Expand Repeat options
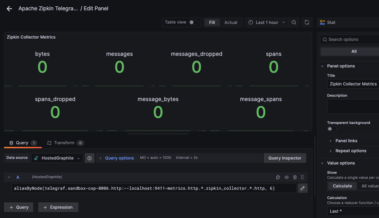The width and height of the screenshot is (379, 218). tap(351, 151)
